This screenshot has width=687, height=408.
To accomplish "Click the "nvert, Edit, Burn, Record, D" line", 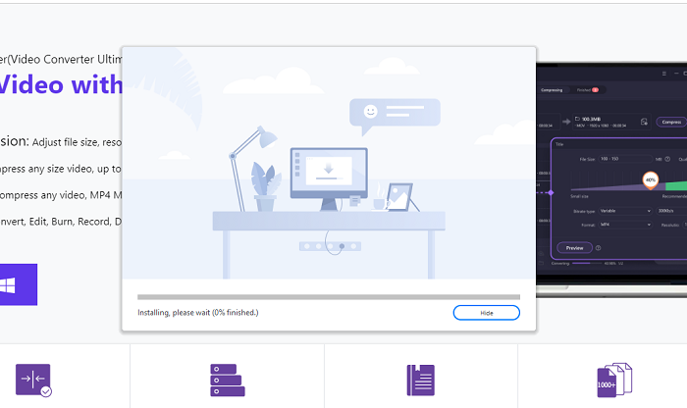I will click(x=61, y=222).
